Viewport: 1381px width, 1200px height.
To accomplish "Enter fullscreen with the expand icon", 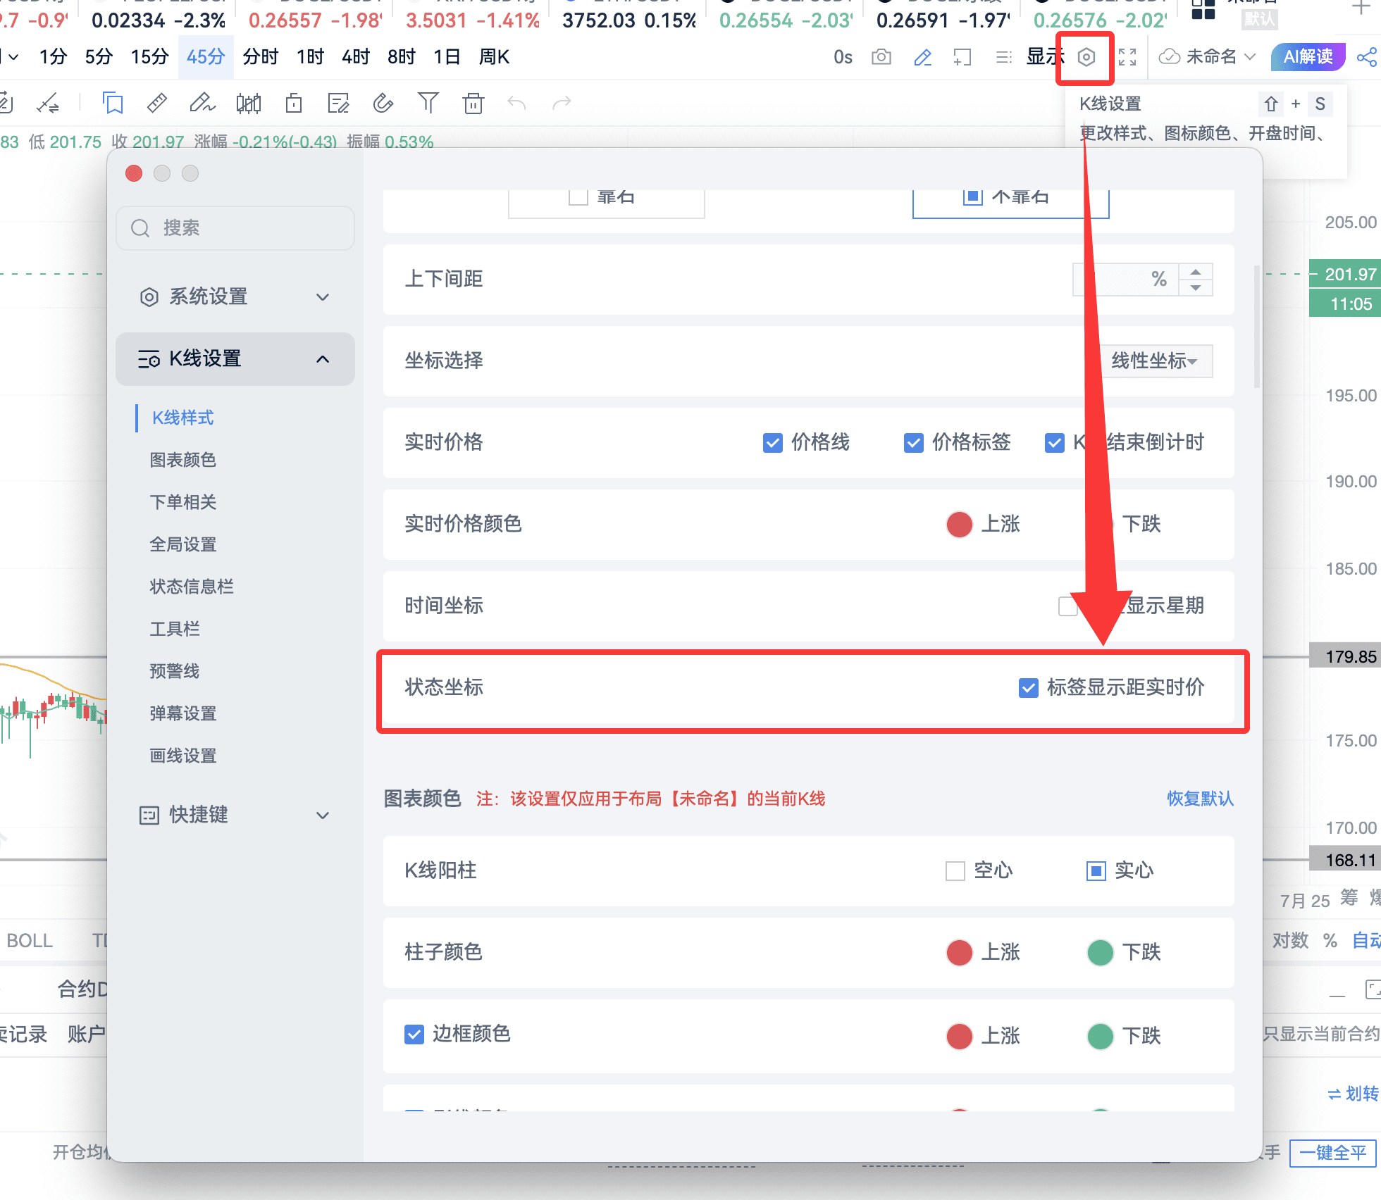I will click(1127, 57).
